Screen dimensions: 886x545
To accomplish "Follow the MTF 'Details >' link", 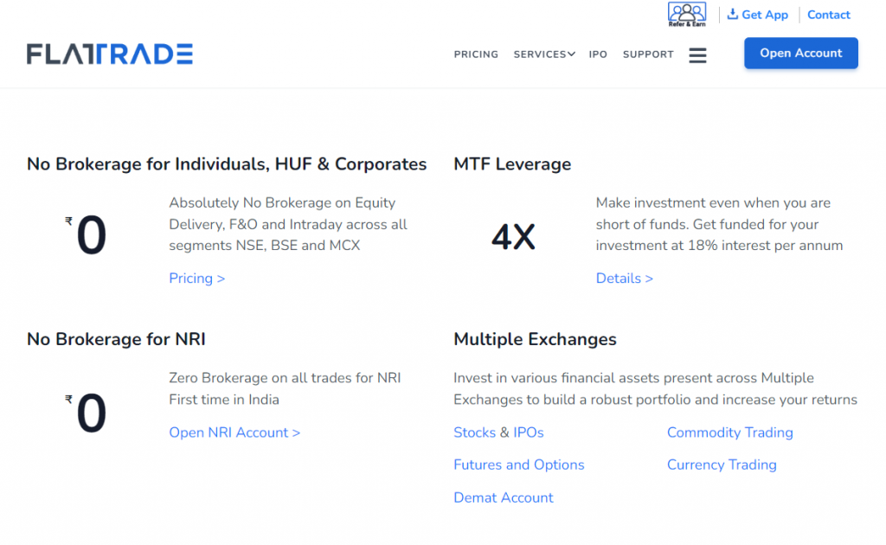I will pyautogui.click(x=625, y=279).
